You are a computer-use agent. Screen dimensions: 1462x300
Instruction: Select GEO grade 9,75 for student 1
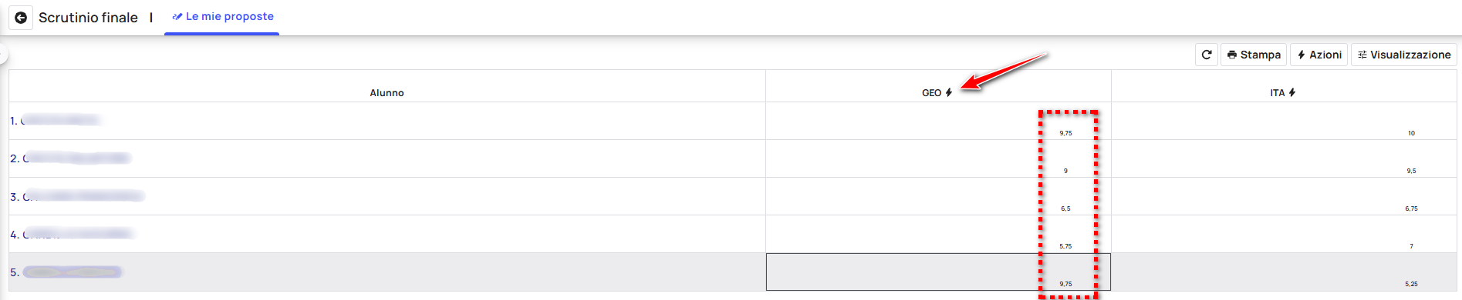click(x=938, y=121)
